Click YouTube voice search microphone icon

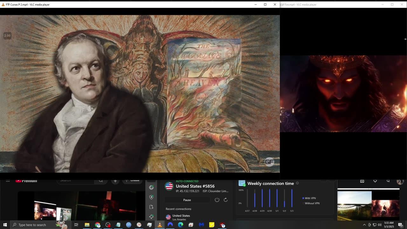point(115,181)
